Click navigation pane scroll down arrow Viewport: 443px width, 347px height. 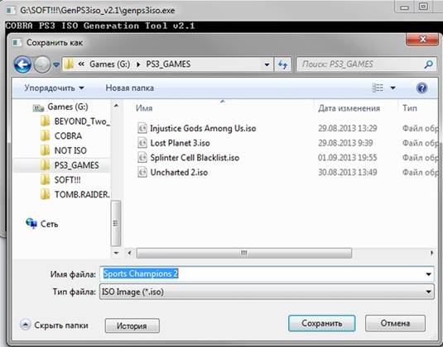click(116, 253)
